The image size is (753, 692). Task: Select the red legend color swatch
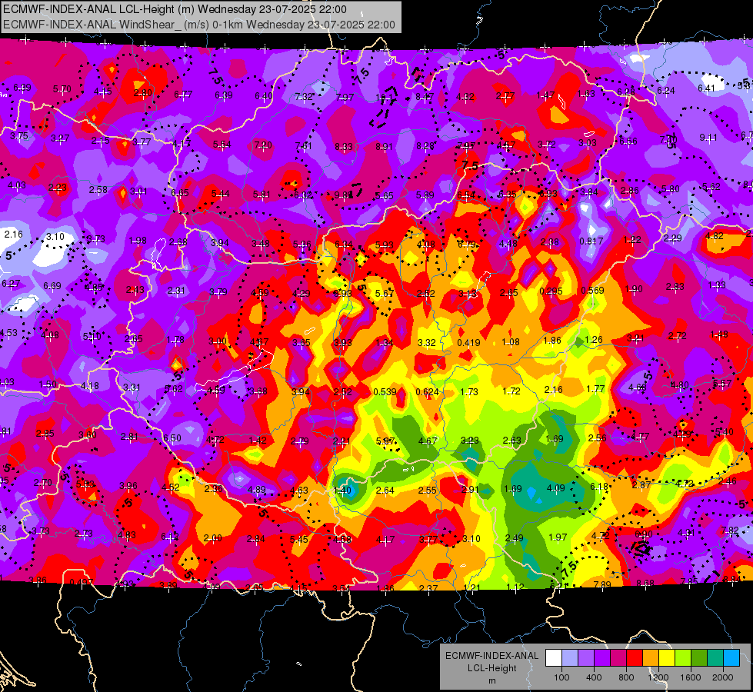coord(635,657)
